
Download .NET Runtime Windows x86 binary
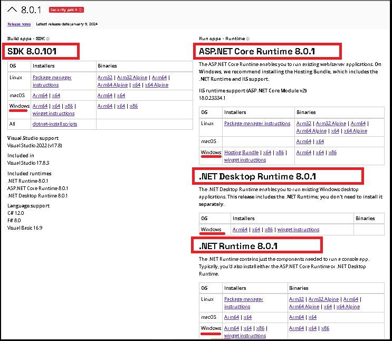pyautogui.click(x=325, y=328)
